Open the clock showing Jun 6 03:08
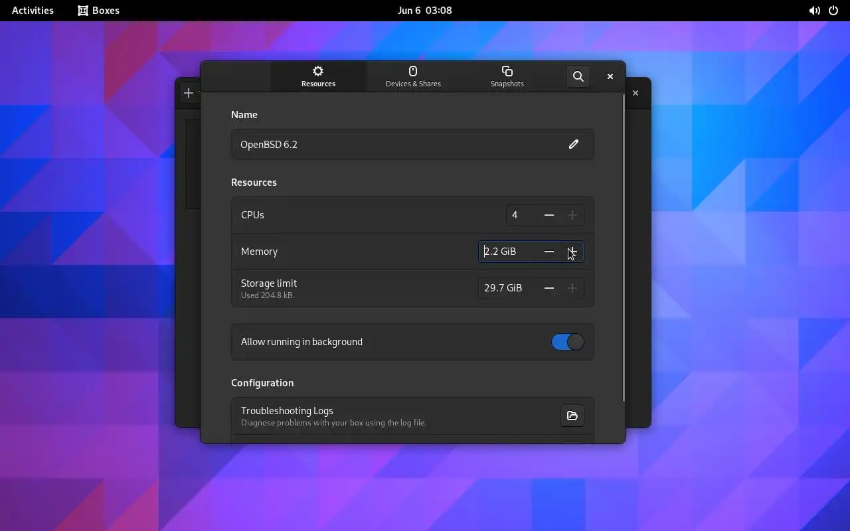850x531 pixels. 425,11
